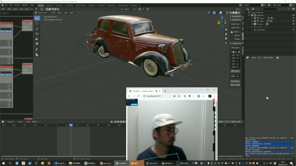Select the Annotate tool
296x166 pixels.
point(37,49)
